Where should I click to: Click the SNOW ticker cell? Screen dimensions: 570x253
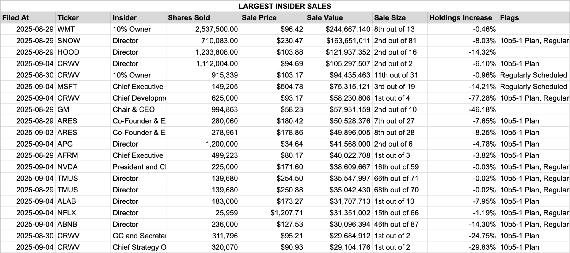[x=83, y=41]
